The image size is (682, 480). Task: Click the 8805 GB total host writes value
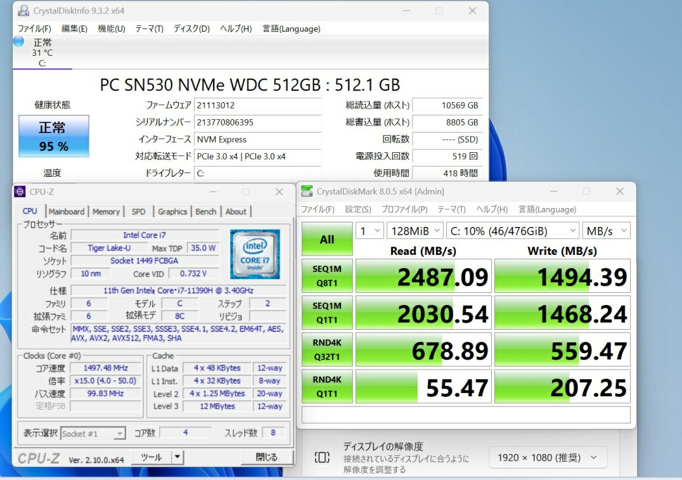[447, 122]
